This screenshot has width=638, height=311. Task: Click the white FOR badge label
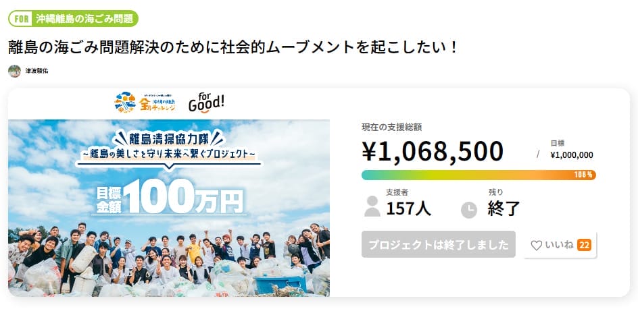(x=21, y=18)
